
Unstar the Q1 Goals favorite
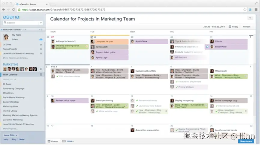(x=41, y=45)
